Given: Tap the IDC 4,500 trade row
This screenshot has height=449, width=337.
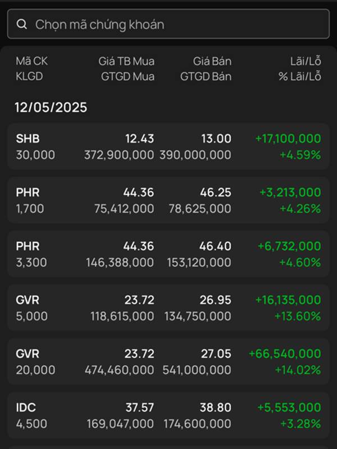Looking at the screenshot, I should [168, 415].
